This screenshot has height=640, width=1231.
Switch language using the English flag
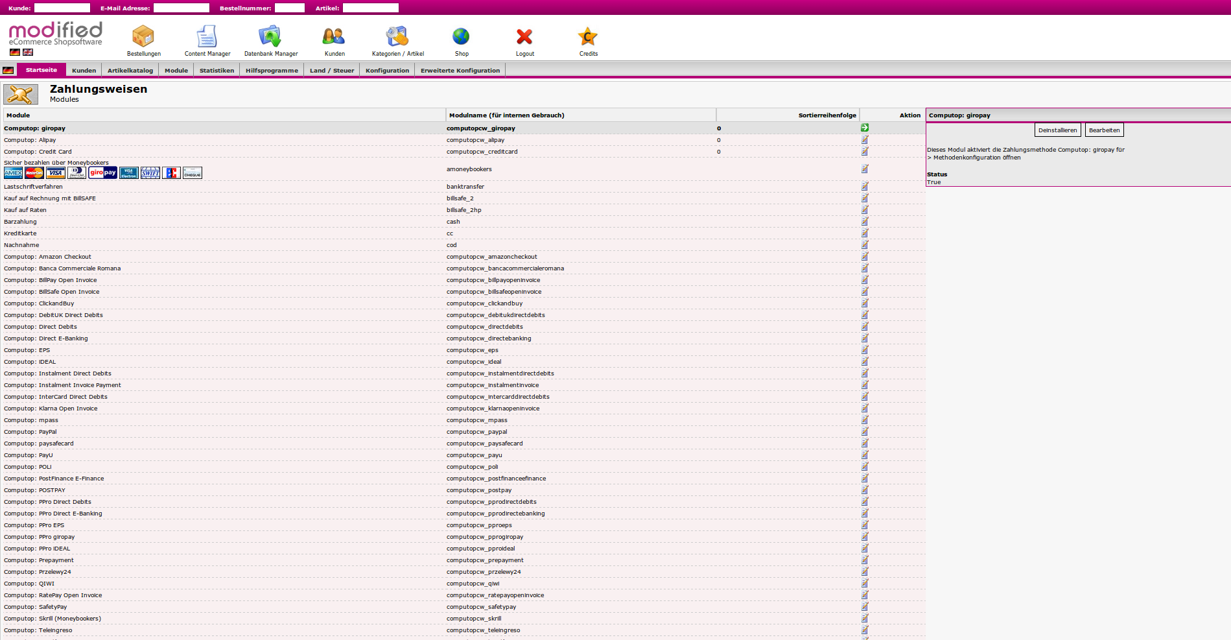click(x=28, y=52)
